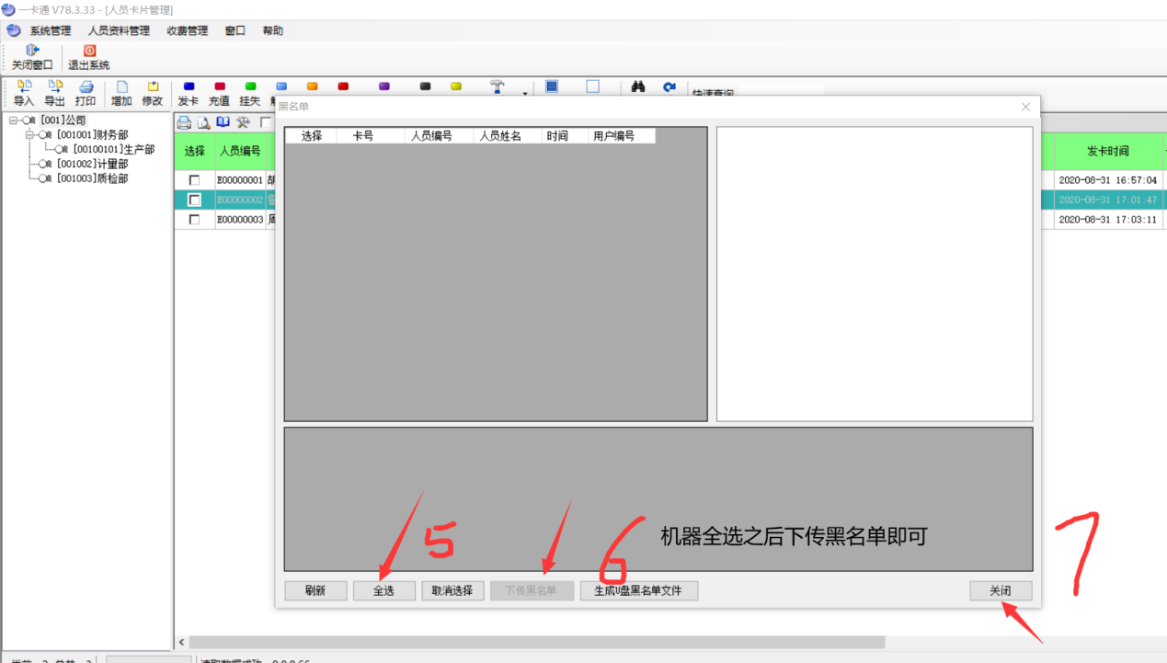This screenshot has width=1167, height=663.
Task: Click the binoculars search icon
Action: (x=637, y=87)
